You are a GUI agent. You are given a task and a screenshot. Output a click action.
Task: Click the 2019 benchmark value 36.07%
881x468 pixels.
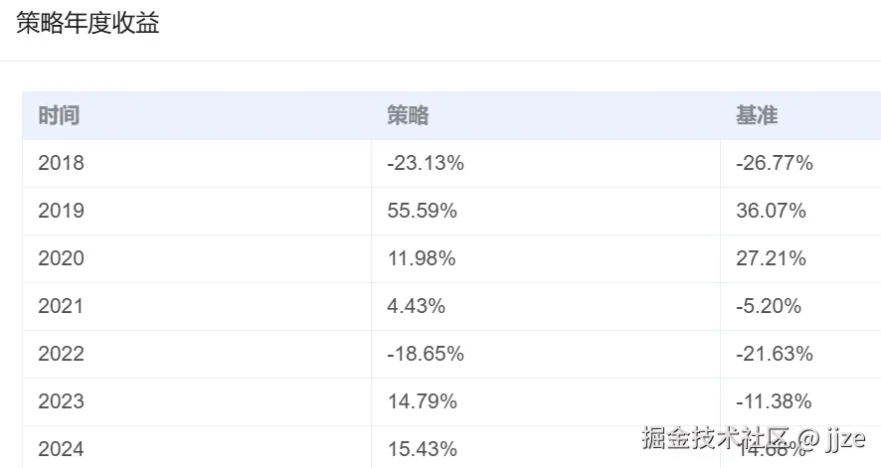click(x=771, y=211)
